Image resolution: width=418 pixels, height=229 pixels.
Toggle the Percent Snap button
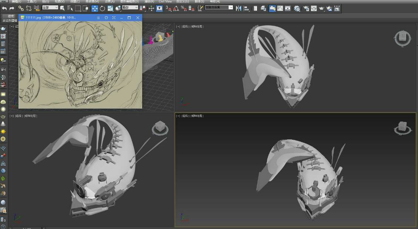[x=184, y=8]
